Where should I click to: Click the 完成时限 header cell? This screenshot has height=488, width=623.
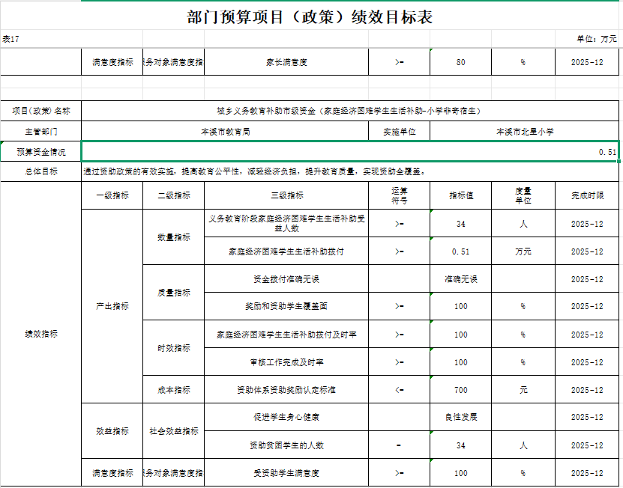point(587,195)
